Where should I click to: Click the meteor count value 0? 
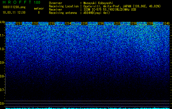[39, 13]
